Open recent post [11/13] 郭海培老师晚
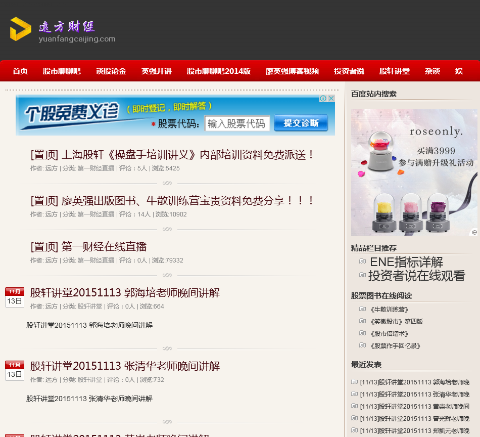Viewport: 480px width, 437px height. point(414,382)
